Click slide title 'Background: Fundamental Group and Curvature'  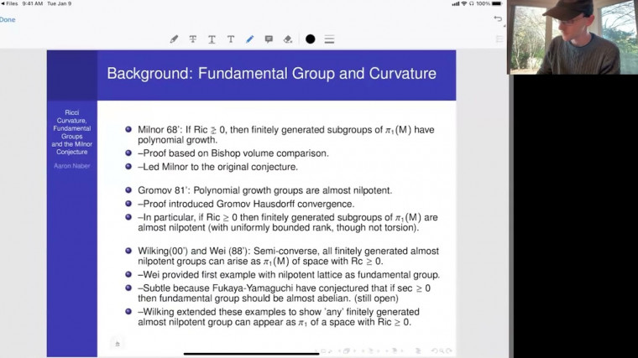click(x=271, y=74)
